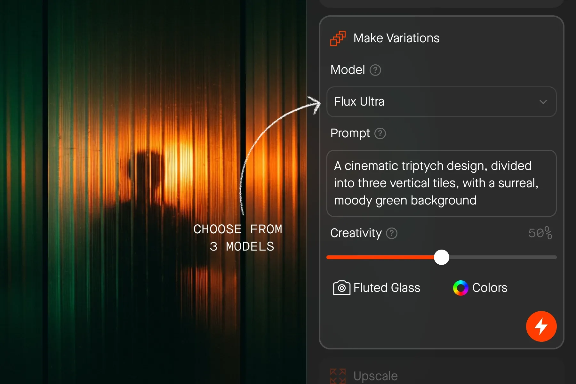Click the Make Variations panel title
The image size is (576, 384).
(x=396, y=38)
